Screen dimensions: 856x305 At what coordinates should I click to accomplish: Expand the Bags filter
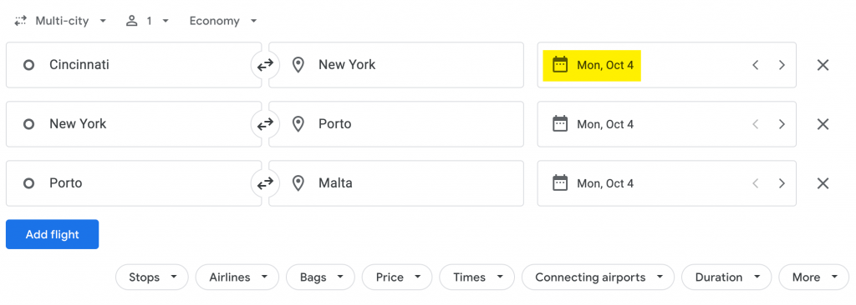pos(320,277)
